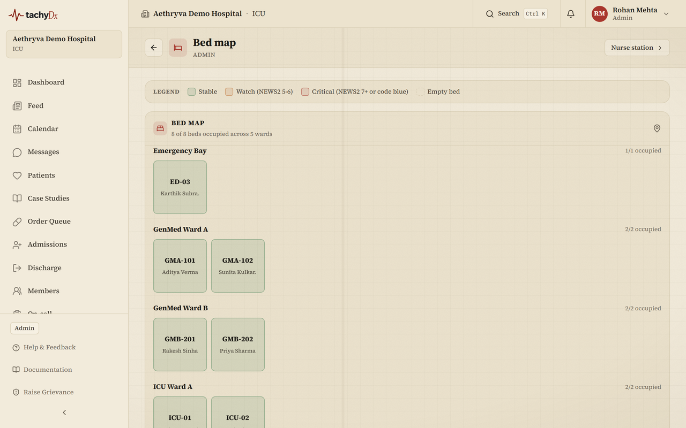Click the ICU breadcrumb text in the top bar
Image resolution: width=686 pixels, height=428 pixels.
pos(259,14)
